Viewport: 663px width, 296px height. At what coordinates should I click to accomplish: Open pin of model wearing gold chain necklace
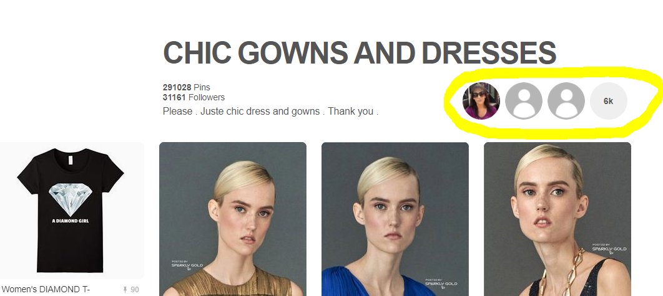557,219
